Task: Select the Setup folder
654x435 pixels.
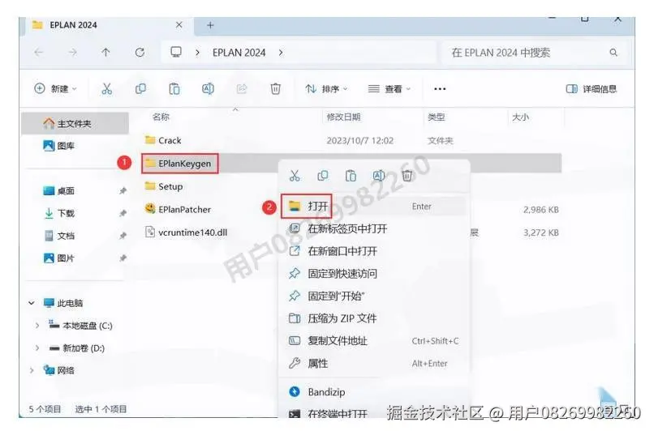Action: tap(164, 186)
